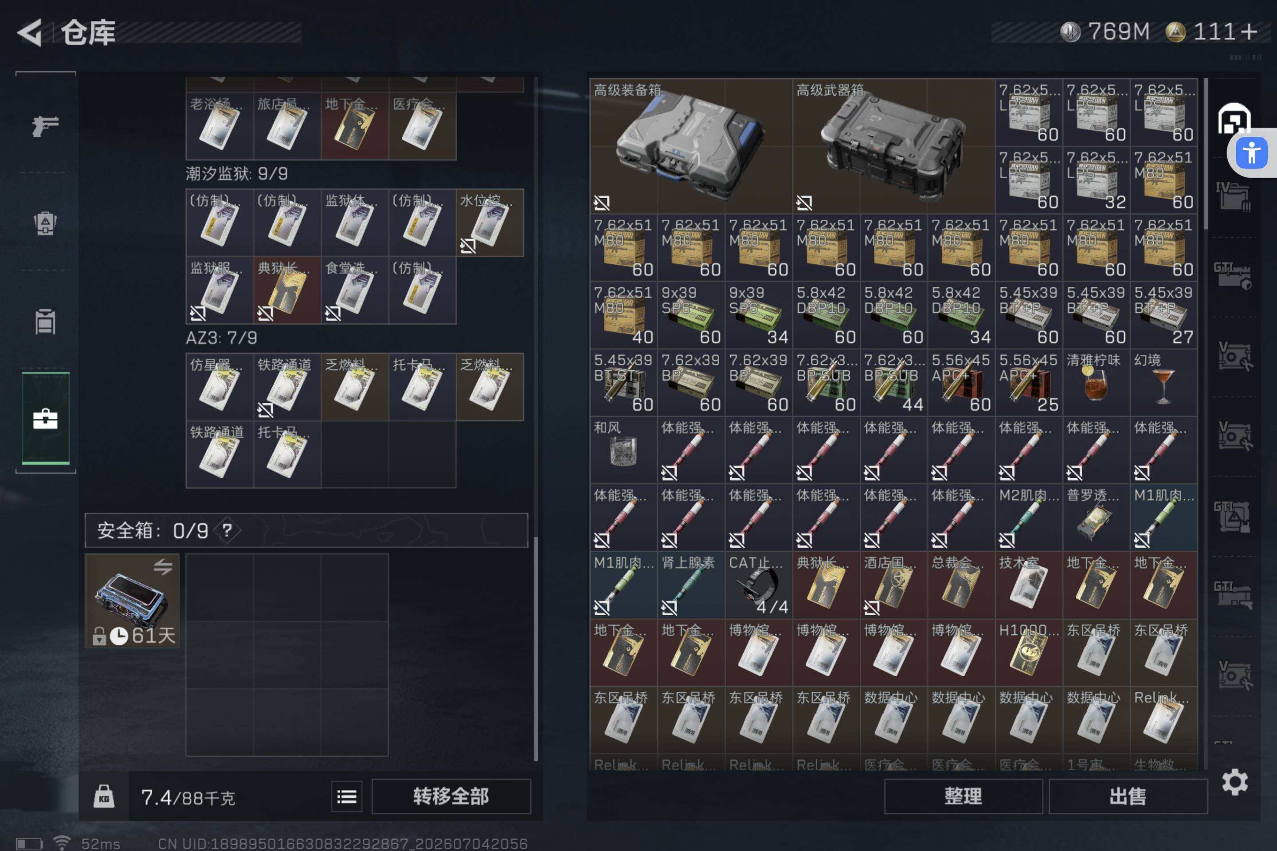Select the 高级武器箱 weapon crate
The height and width of the screenshot is (851, 1277).
(x=894, y=146)
